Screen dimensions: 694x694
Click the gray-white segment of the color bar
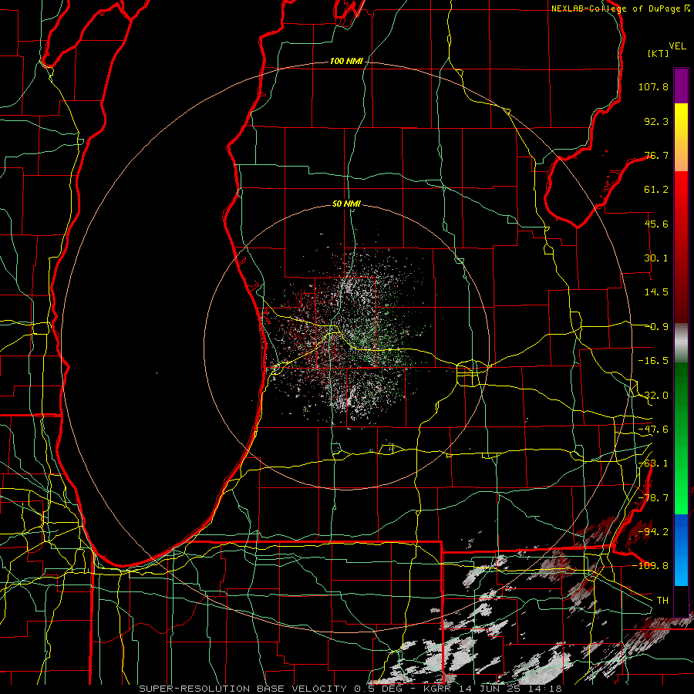681,343
